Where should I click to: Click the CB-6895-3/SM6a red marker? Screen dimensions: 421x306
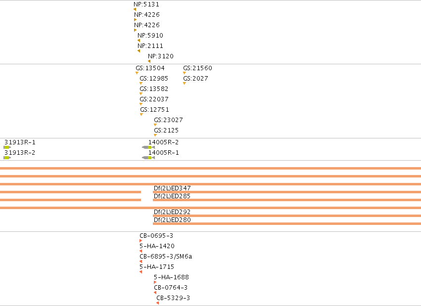click(x=140, y=262)
